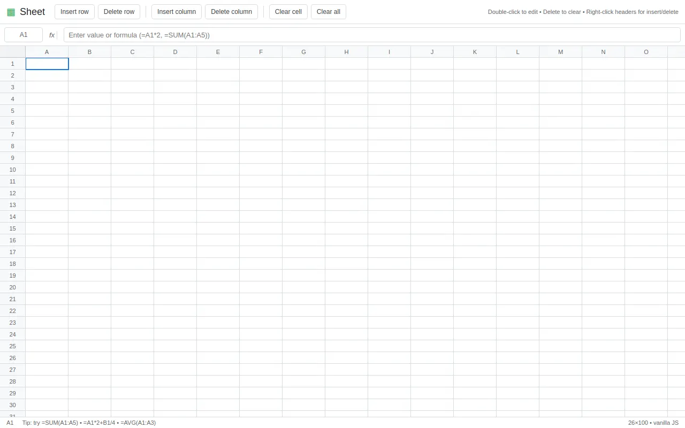Select column K header
This screenshot has width=685, height=428.
(x=475, y=52)
